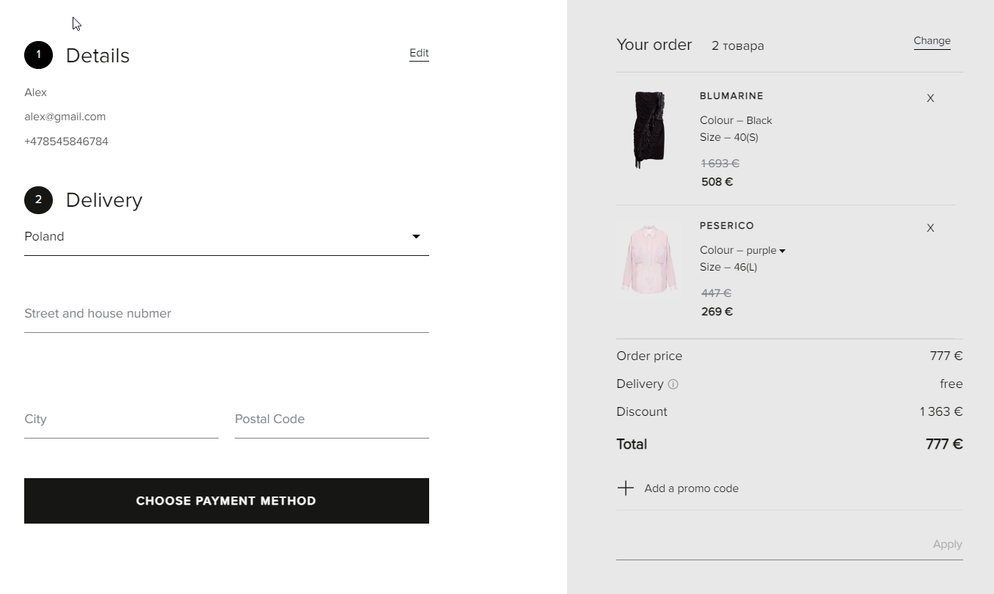Click Add a promo code text
The height and width of the screenshot is (594, 994).
click(691, 488)
